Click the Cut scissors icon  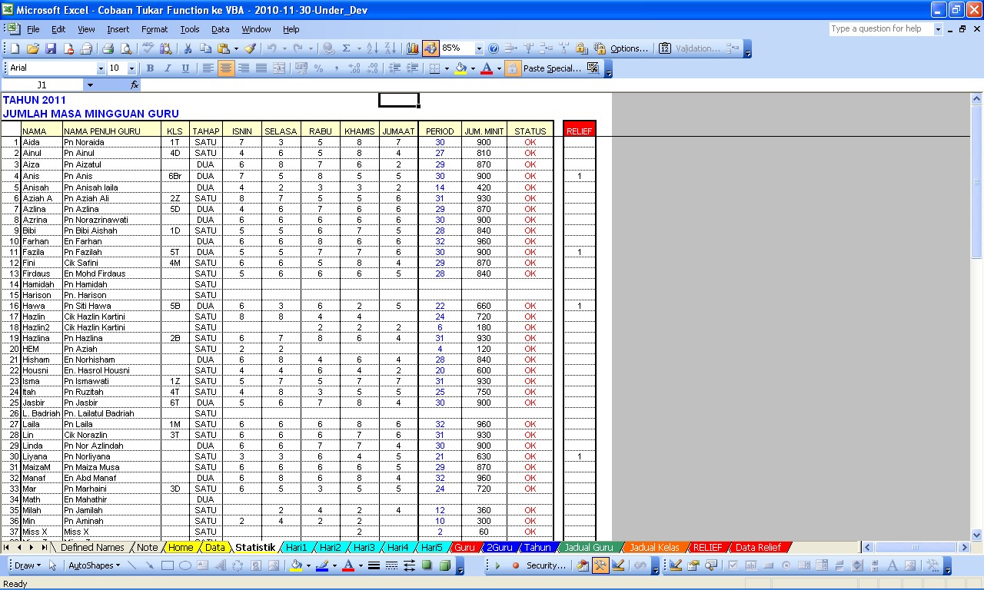tap(188, 48)
